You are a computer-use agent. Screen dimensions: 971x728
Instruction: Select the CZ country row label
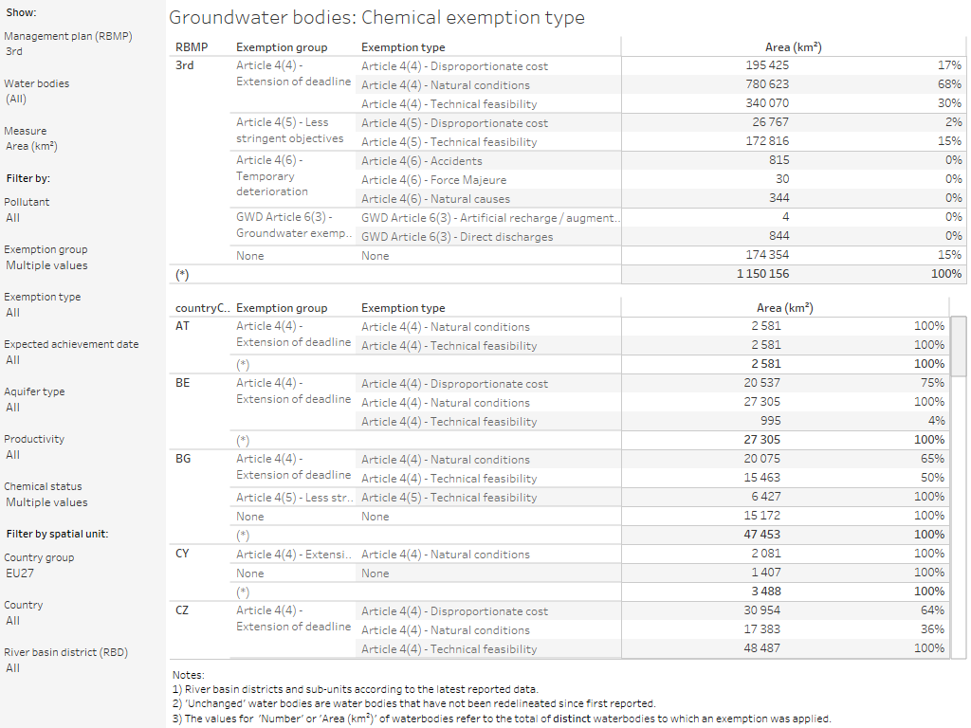182,610
